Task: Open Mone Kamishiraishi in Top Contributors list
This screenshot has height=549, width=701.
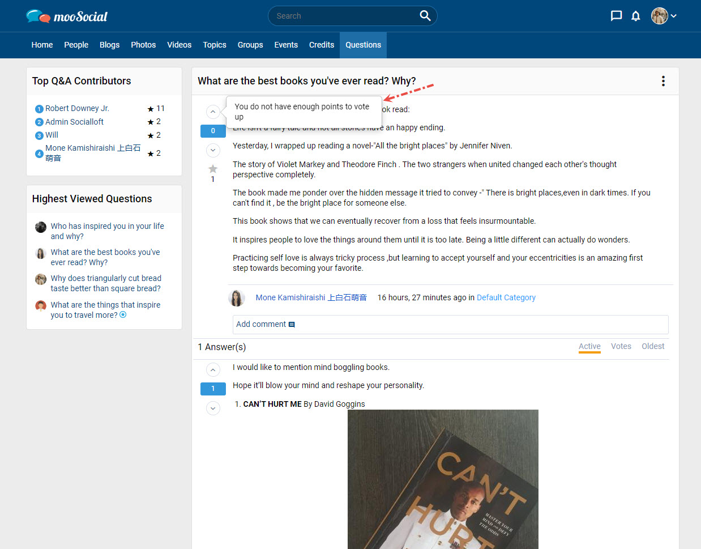Action: click(93, 153)
